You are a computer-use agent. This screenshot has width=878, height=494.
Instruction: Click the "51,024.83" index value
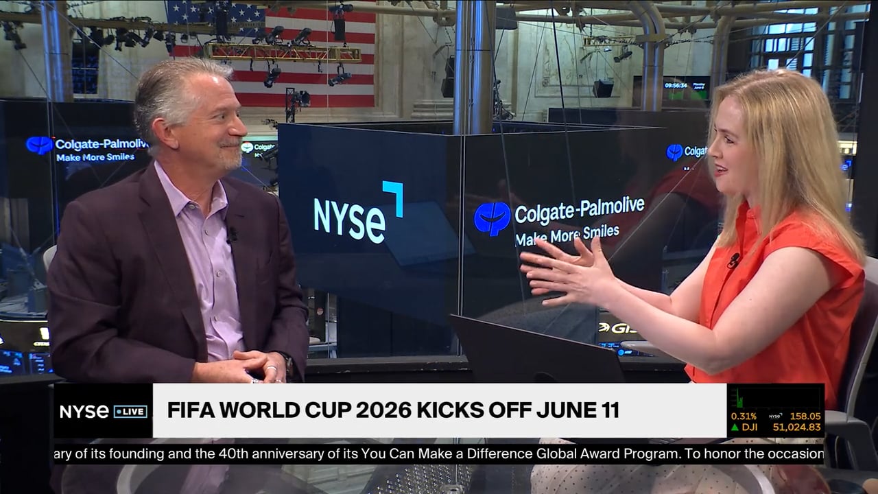pos(797,427)
